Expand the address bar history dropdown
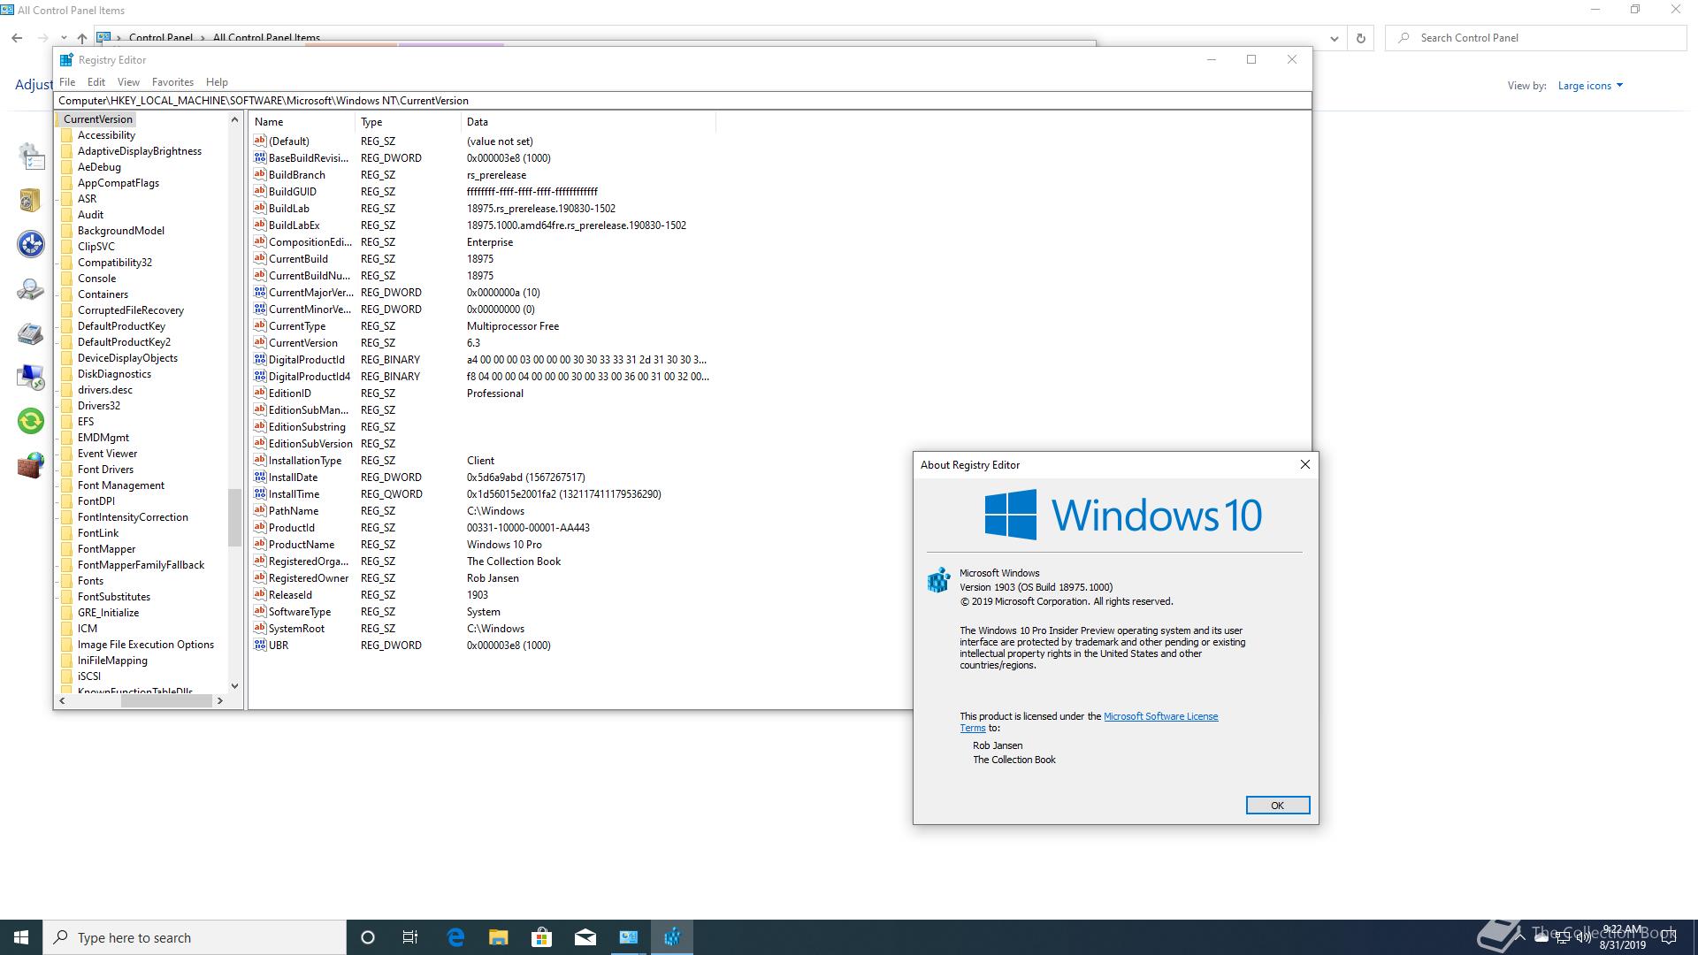 coord(1334,38)
